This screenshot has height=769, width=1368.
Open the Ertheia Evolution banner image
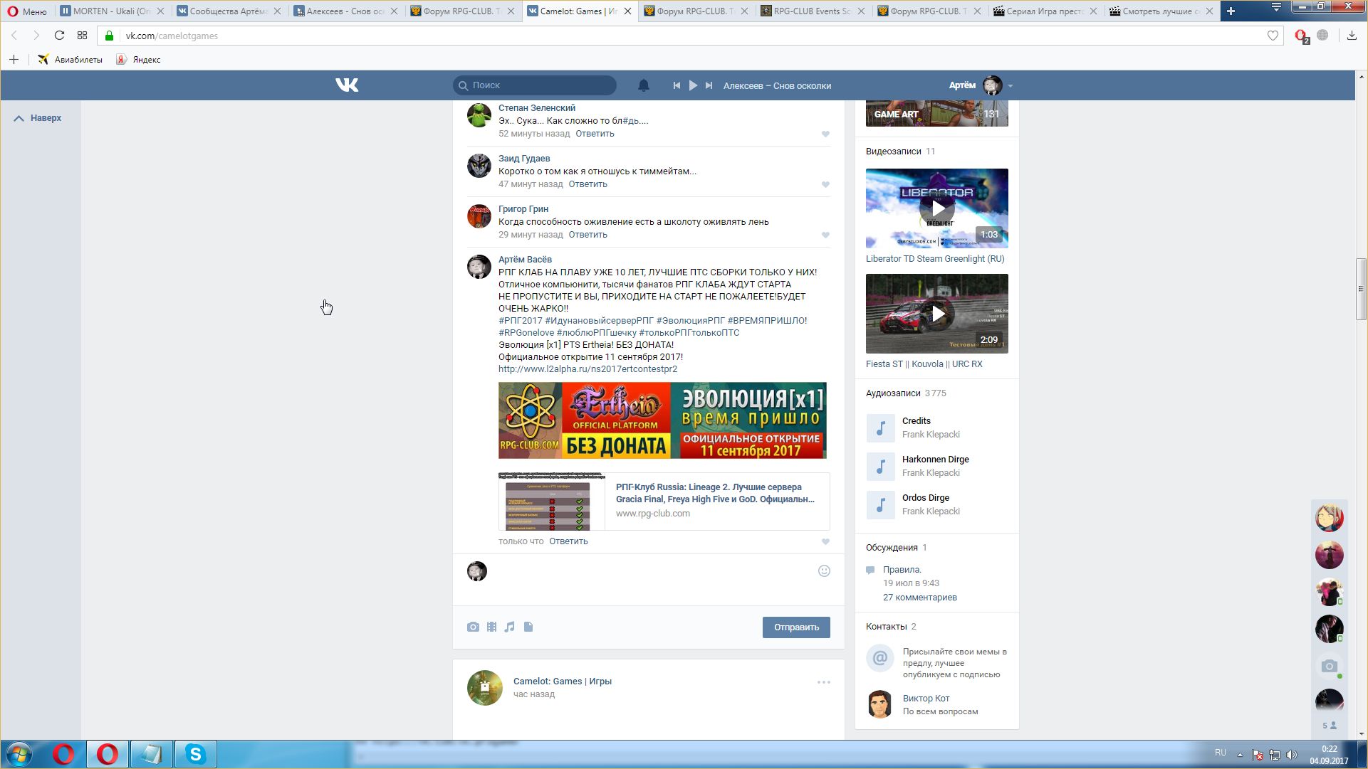tap(662, 420)
